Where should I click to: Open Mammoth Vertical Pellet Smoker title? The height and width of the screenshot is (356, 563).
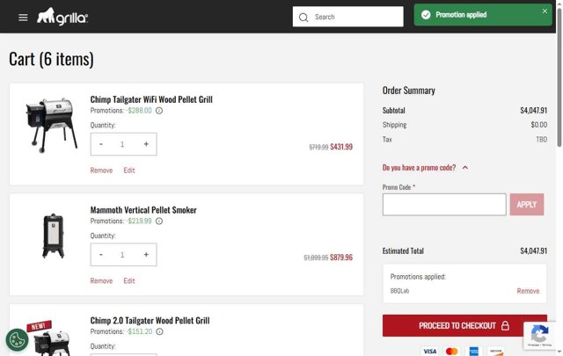143,210
